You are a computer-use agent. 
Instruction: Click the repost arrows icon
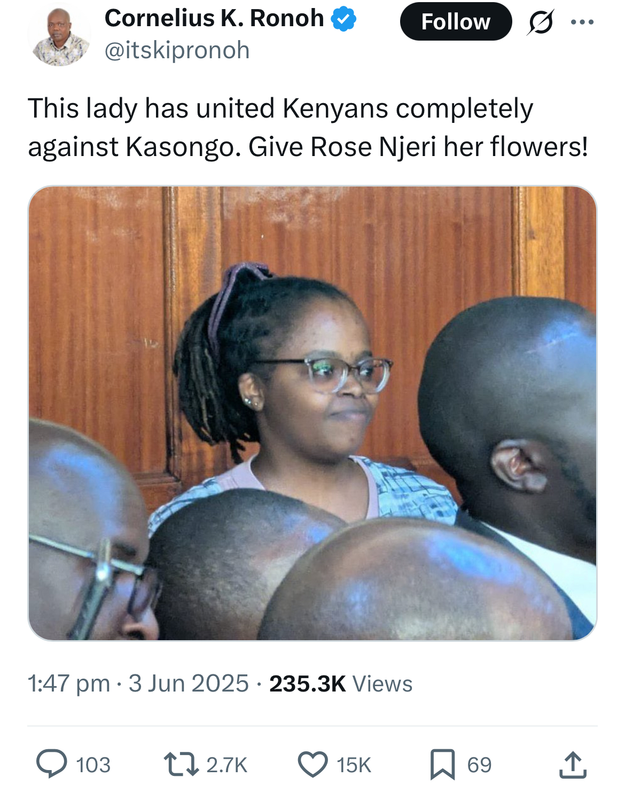181,764
